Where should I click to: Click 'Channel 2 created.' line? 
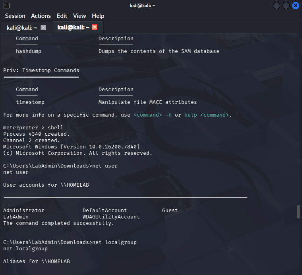pyautogui.click(x=31, y=140)
